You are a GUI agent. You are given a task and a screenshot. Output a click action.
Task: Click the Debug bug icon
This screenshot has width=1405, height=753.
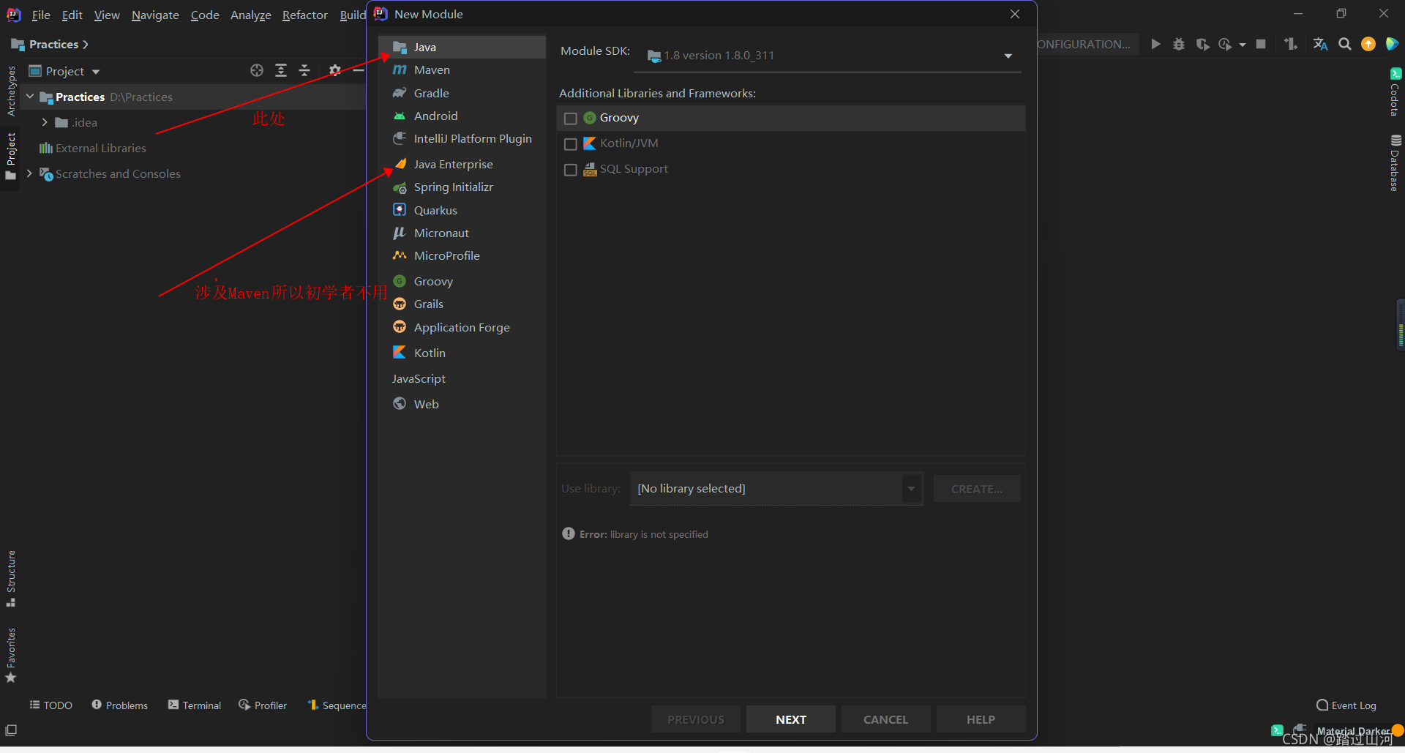[1179, 44]
